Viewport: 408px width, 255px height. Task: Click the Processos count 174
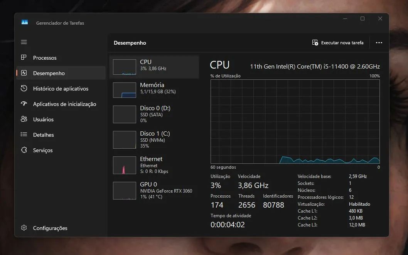217,205
